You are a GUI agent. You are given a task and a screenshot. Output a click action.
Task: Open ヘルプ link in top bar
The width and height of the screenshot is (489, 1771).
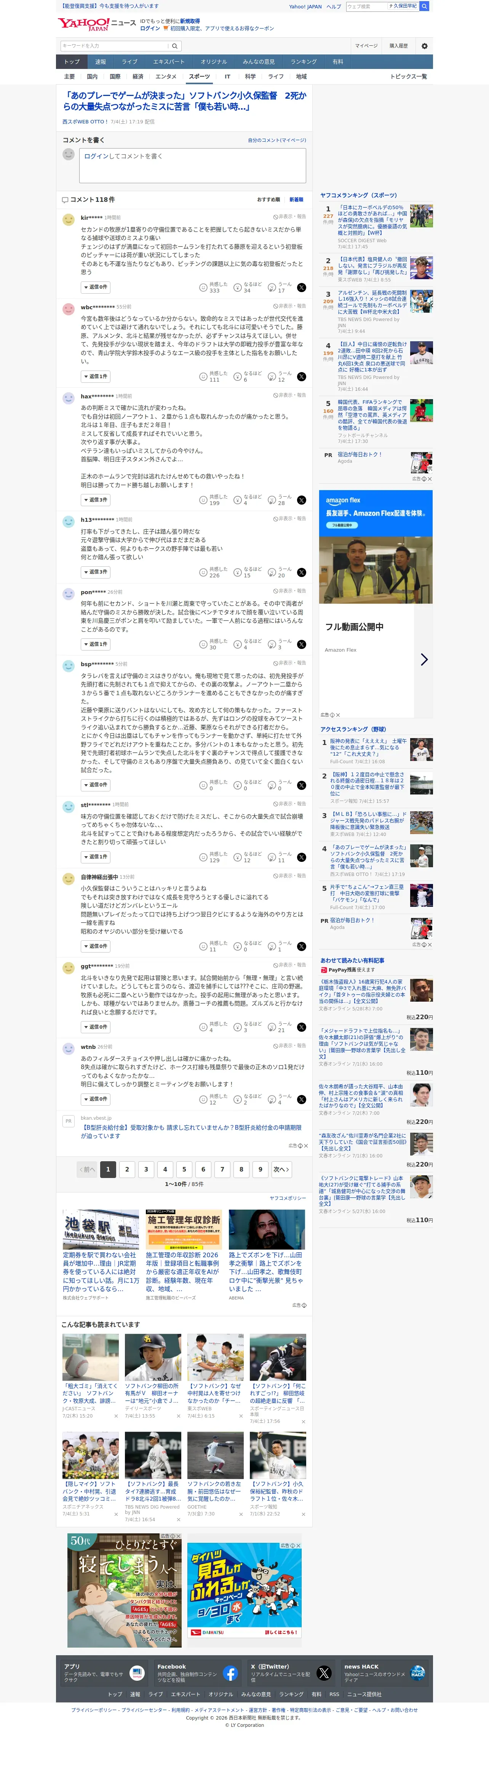pyautogui.click(x=334, y=6)
